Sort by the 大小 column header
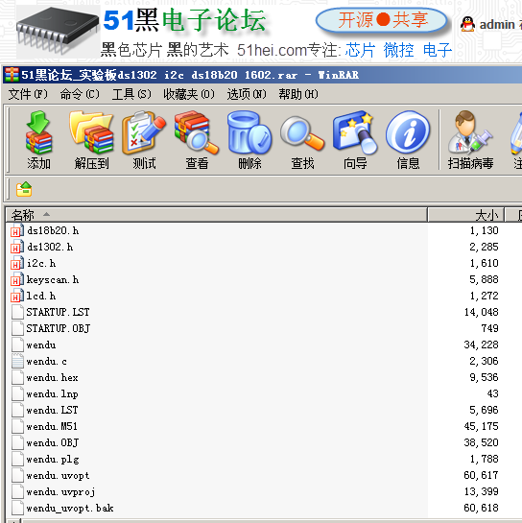Screen dimensions: 522x523 465,215
